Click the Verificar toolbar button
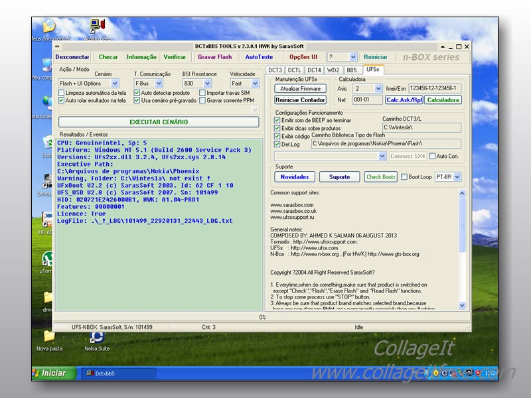 pos(175,57)
